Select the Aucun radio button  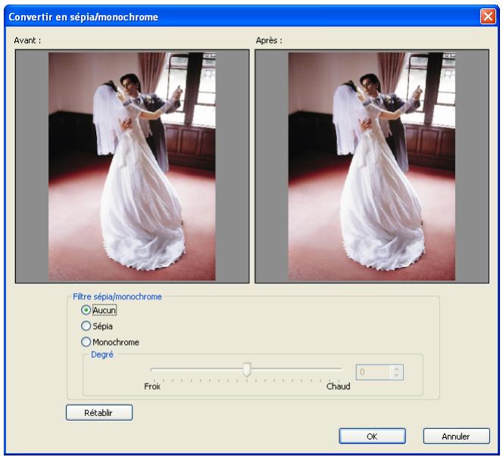coord(86,310)
